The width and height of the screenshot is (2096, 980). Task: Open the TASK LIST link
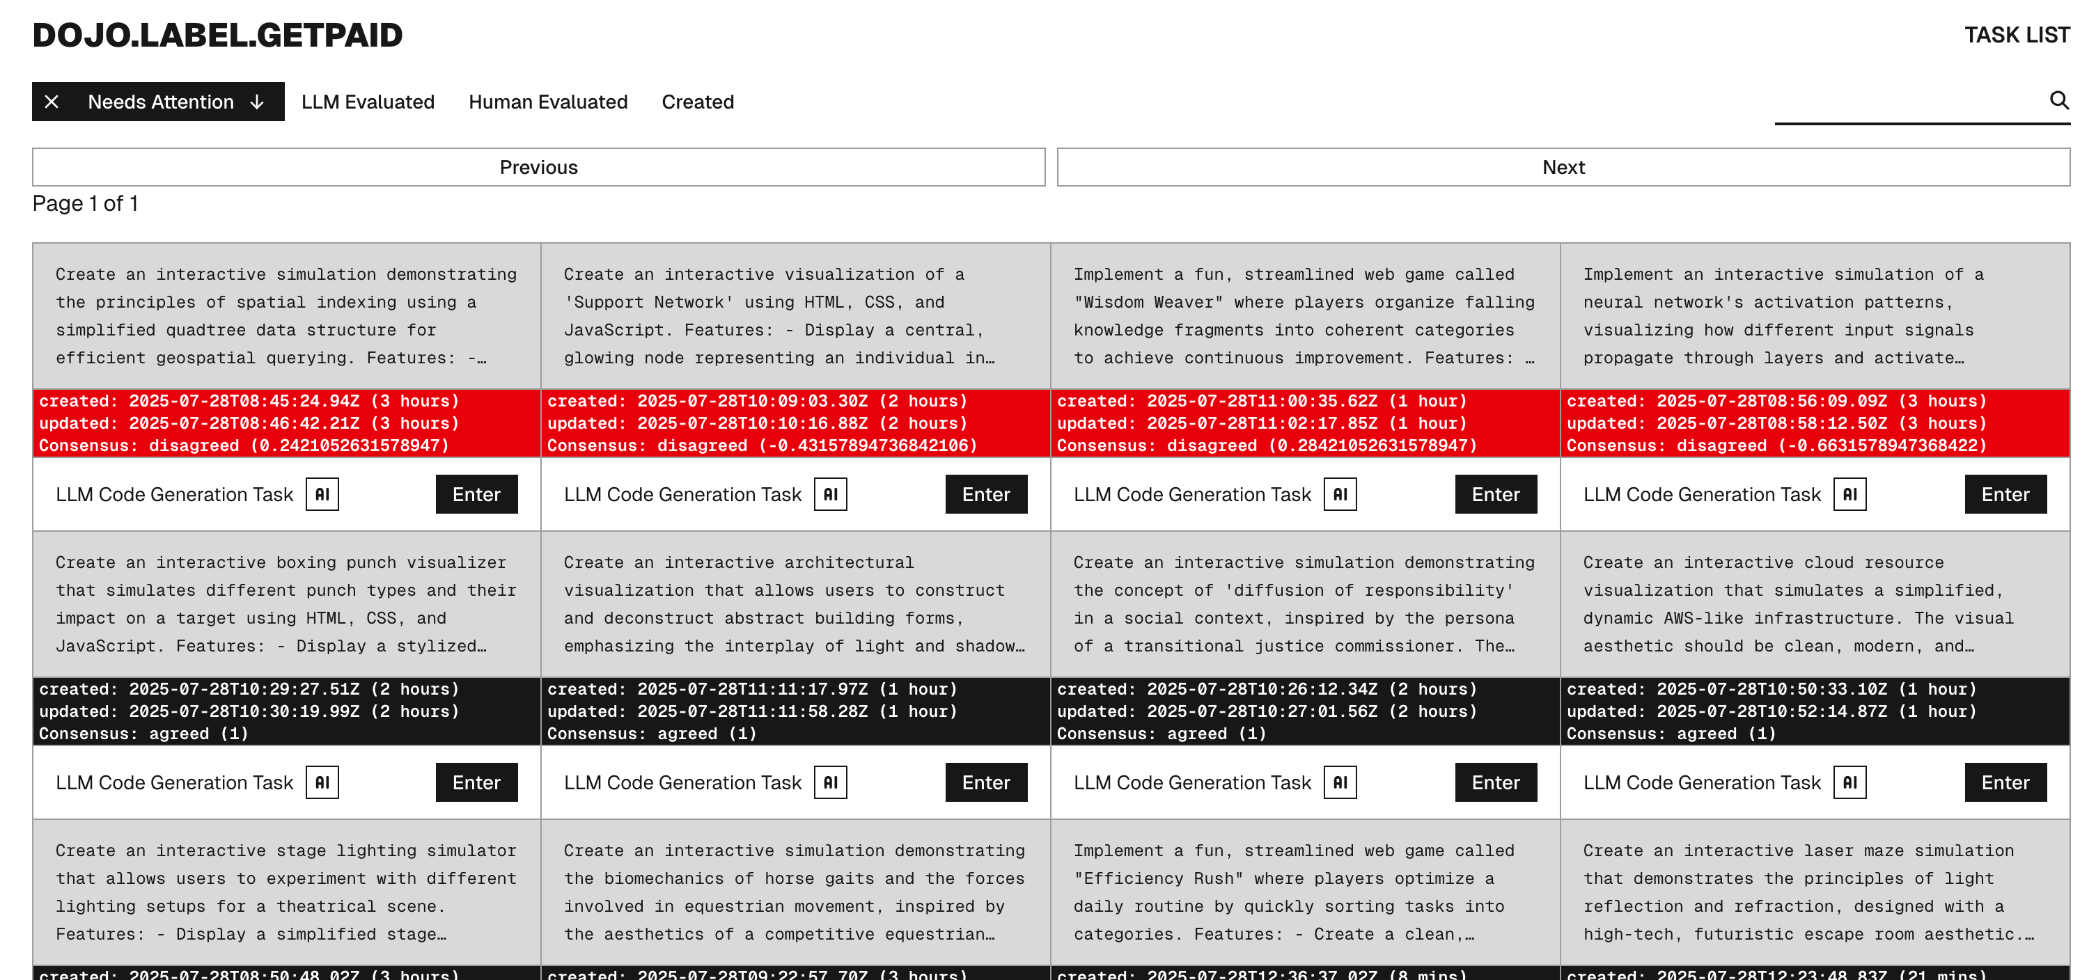(2016, 35)
